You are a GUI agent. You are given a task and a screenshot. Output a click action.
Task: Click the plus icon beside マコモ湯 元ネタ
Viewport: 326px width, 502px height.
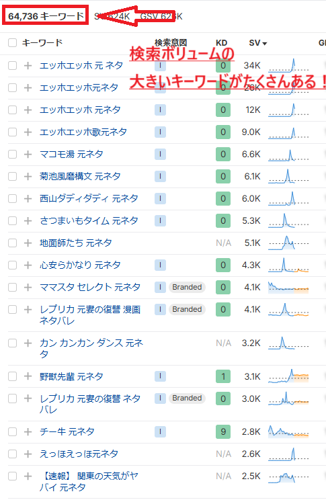coord(28,155)
